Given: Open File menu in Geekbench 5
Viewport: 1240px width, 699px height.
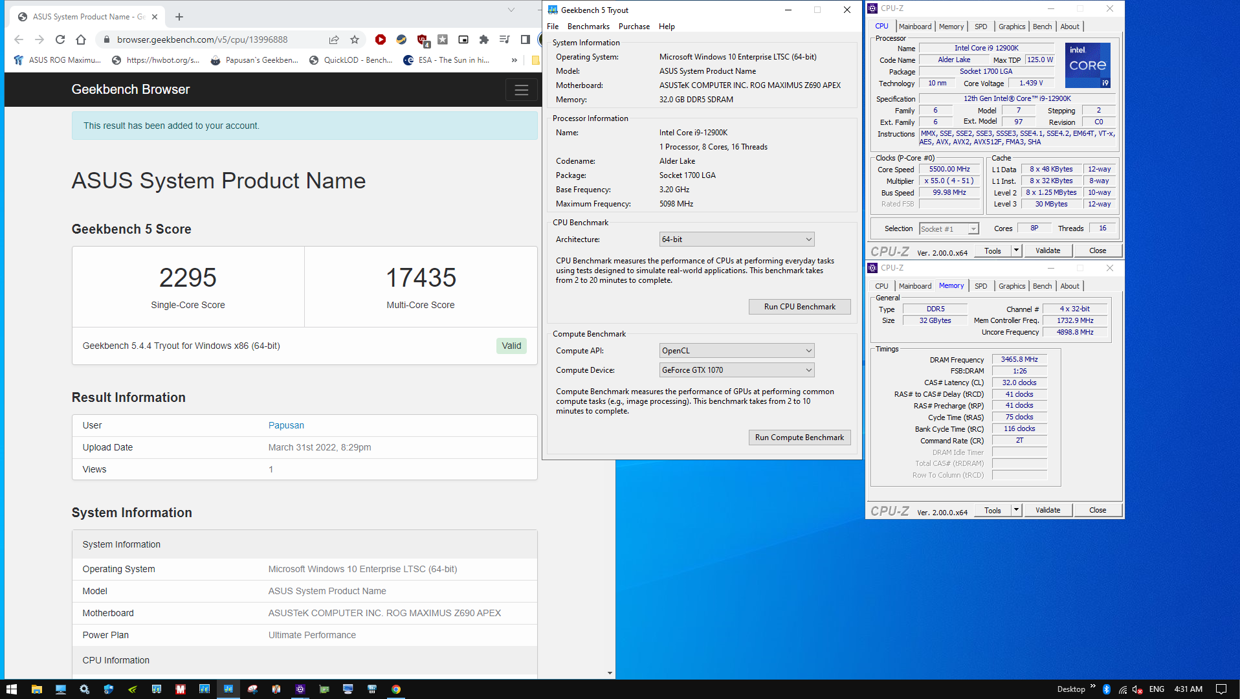Looking at the screenshot, I should [x=553, y=27].
